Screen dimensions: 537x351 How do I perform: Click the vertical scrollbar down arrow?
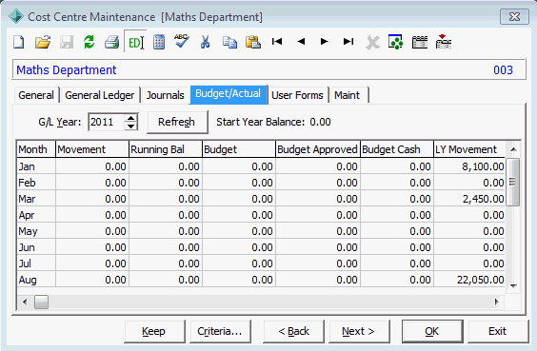tap(513, 286)
